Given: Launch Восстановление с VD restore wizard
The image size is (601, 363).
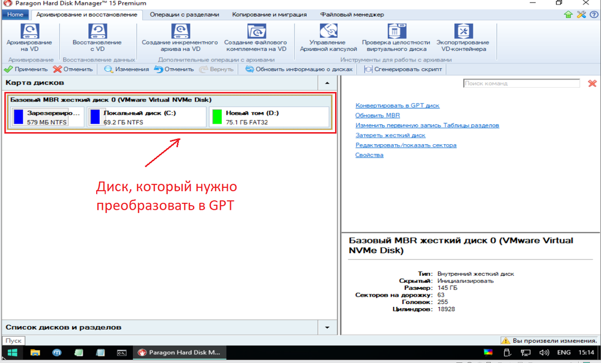Looking at the screenshot, I should (x=97, y=38).
